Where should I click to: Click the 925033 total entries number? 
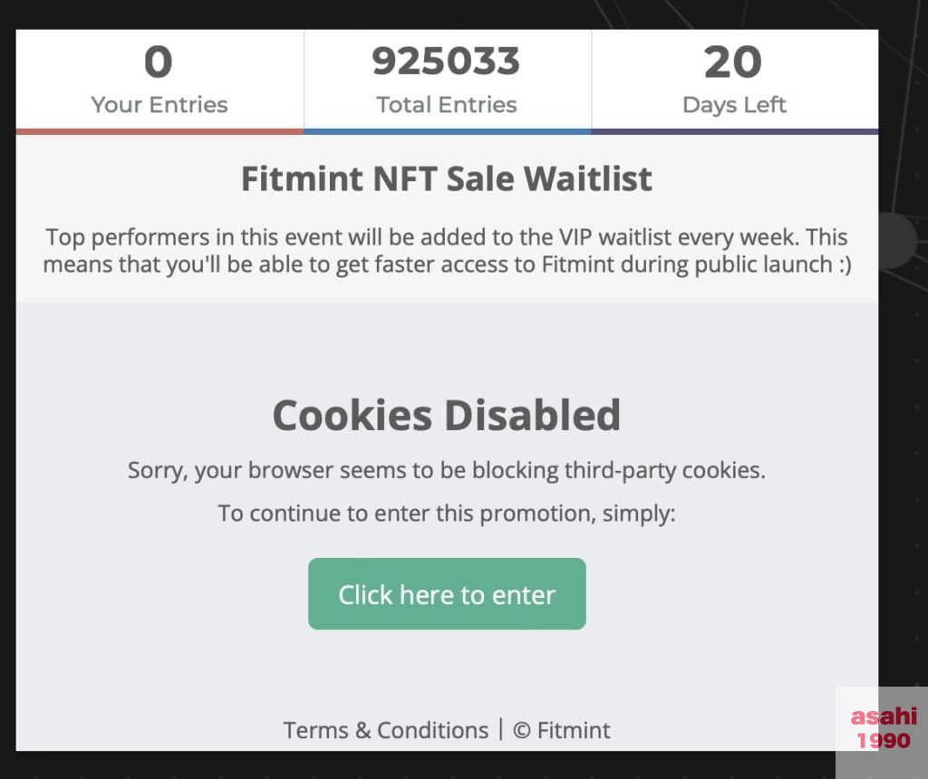[446, 62]
